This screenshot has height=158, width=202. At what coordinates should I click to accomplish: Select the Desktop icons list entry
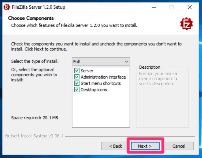click(94, 90)
